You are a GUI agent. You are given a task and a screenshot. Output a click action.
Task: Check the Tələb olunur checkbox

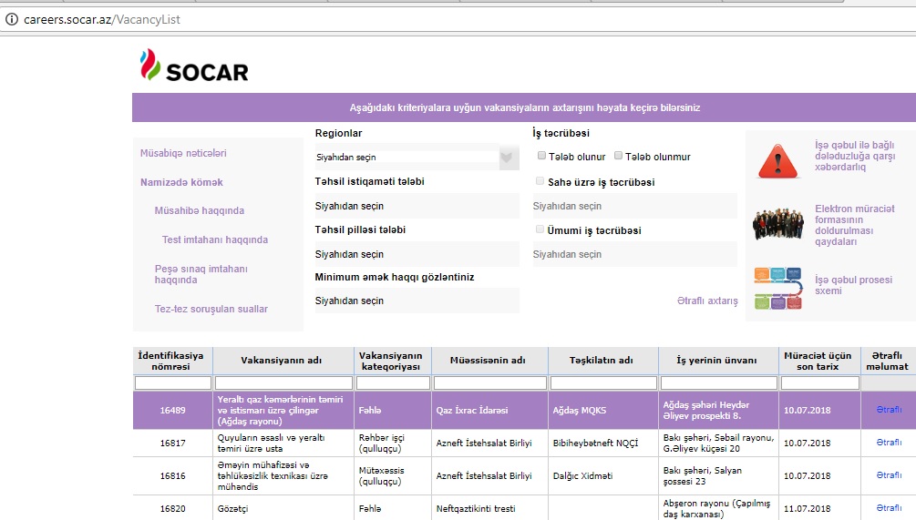[x=541, y=156]
